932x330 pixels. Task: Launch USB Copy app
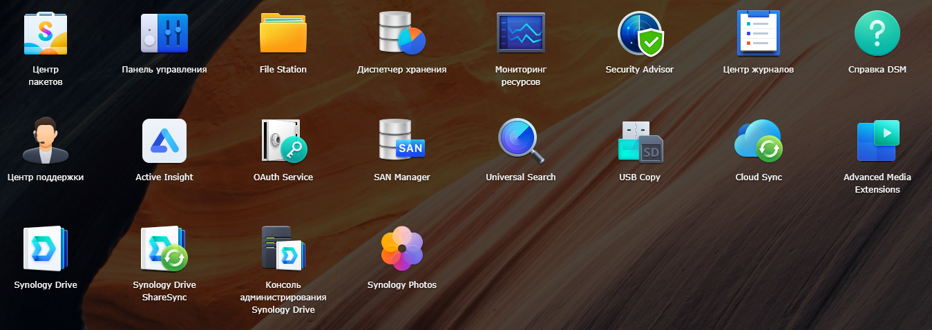tap(640, 141)
